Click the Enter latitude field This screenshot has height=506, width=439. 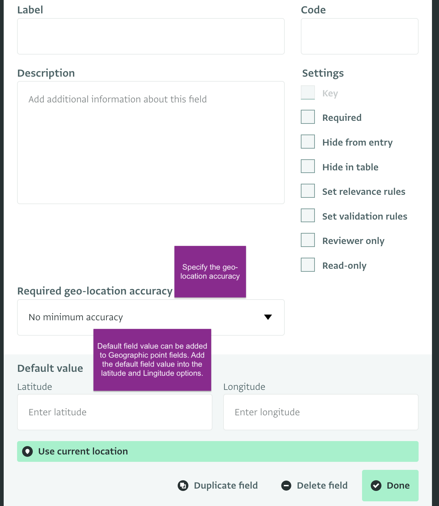(114, 412)
